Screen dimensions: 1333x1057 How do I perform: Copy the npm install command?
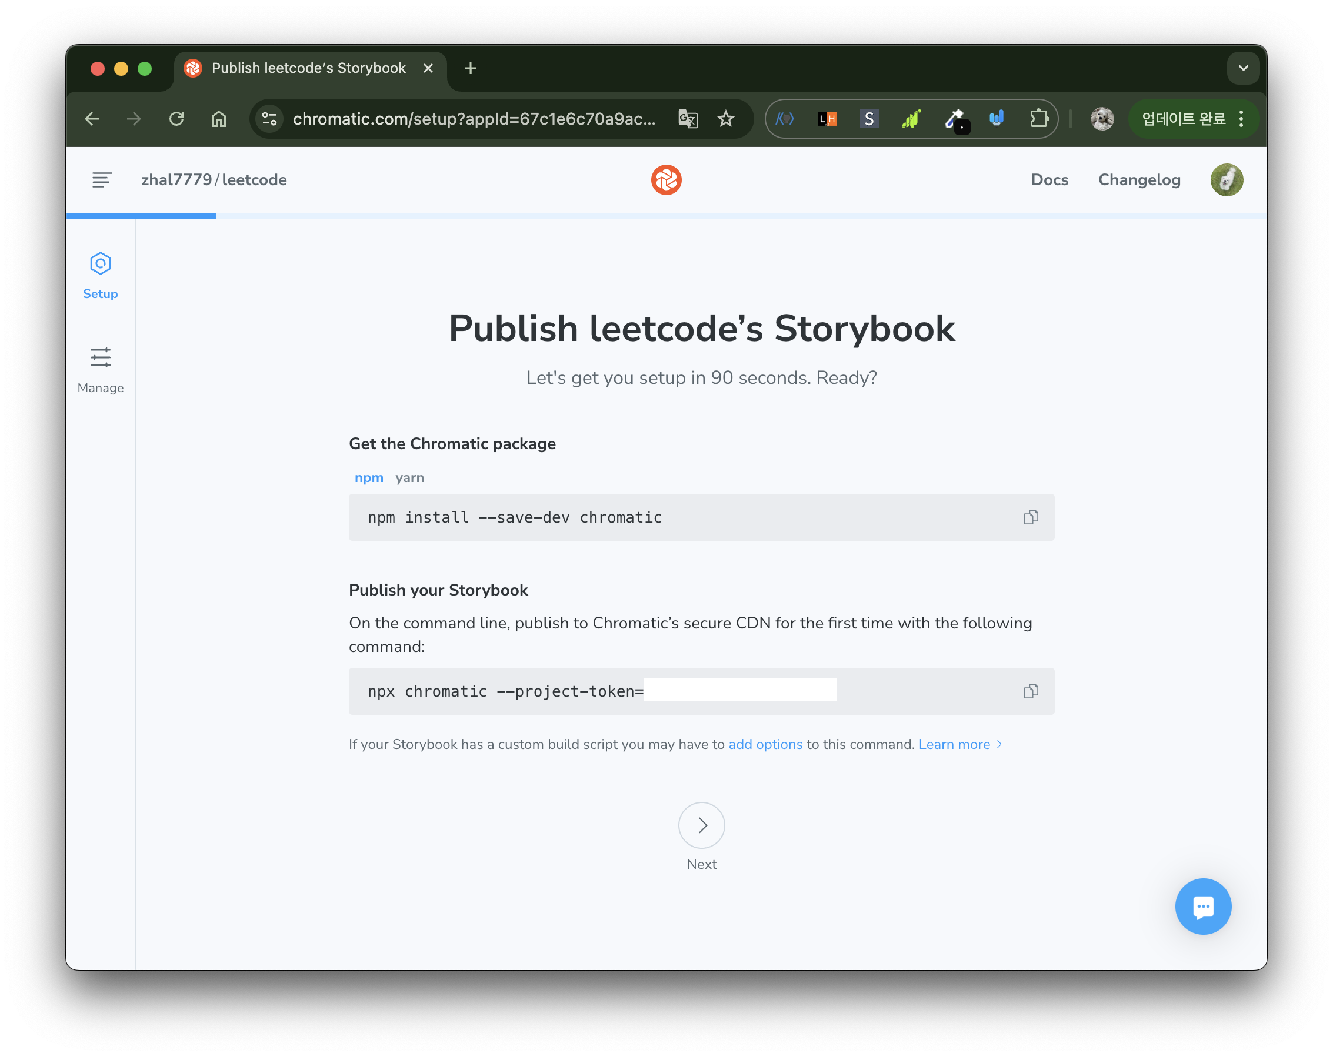pyautogui.click(x=1030, y=517)
